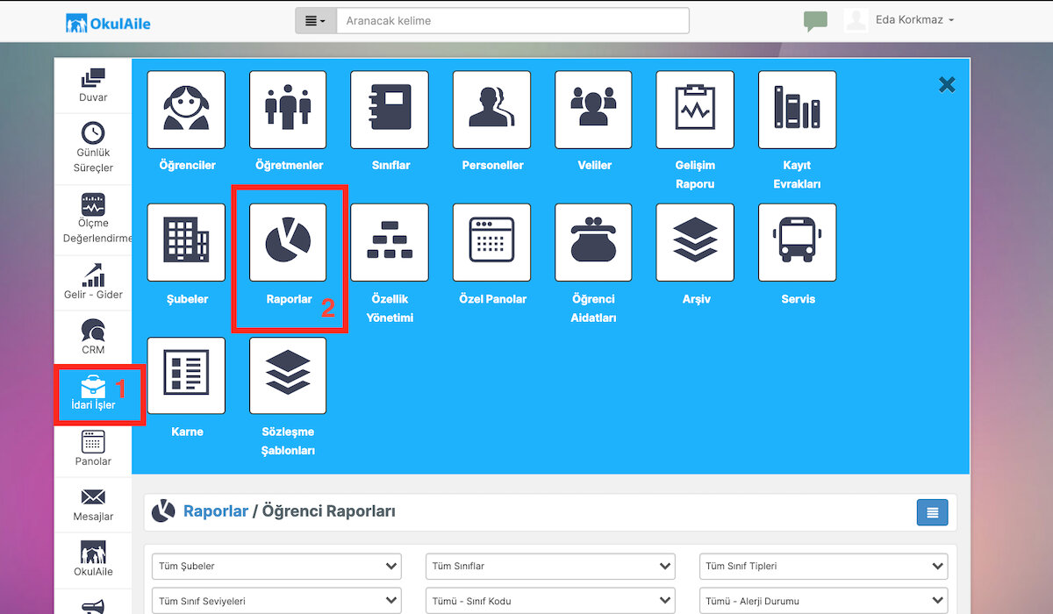Open the Öğrenci Aidatları purse icon

(593, 243)
